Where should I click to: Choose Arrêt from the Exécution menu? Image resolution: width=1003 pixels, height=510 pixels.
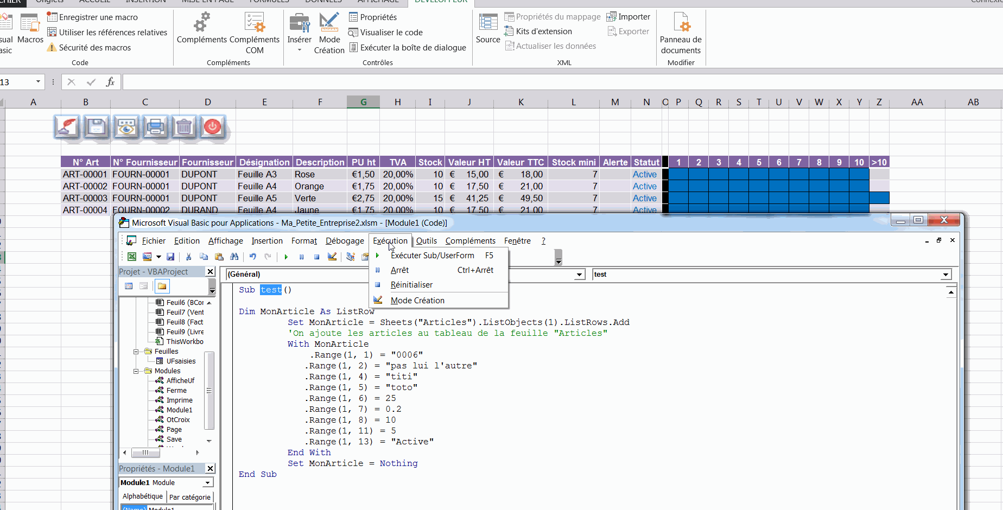tap(439, 270)
